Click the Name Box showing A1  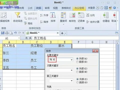click(9, 38)
